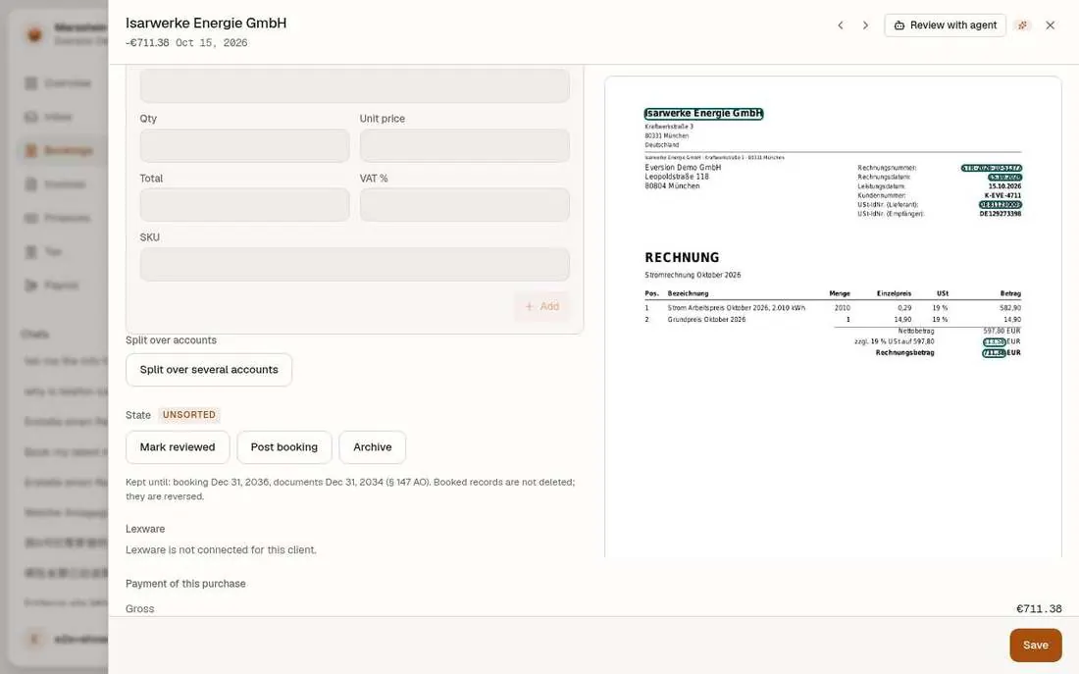
Task: Click the Post booking button
Action: pyautogui.click(x=284, y=447)
